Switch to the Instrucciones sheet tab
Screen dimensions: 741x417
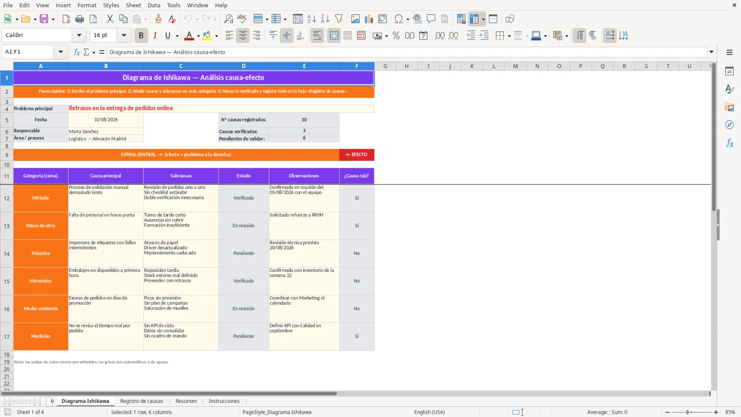(x=224, y=401)
